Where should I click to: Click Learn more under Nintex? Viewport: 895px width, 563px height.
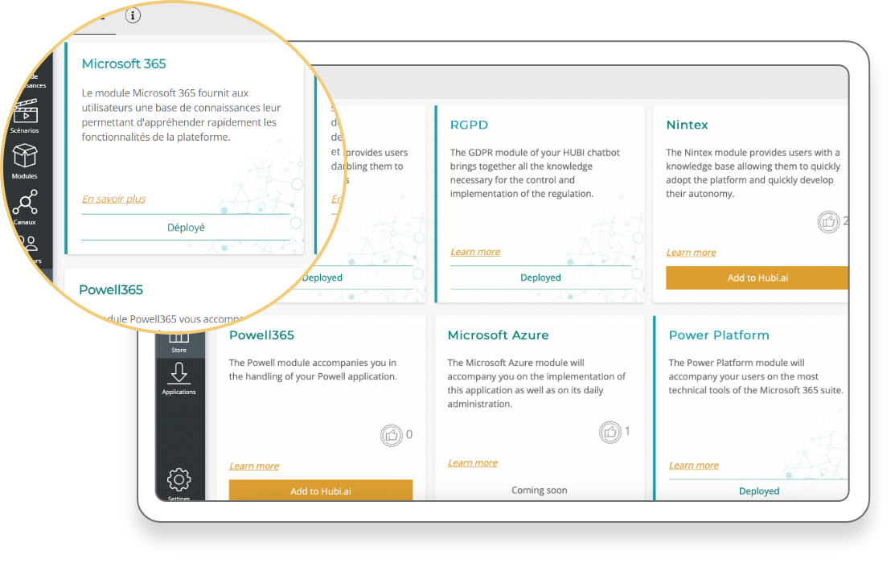(x=691, y=253)
